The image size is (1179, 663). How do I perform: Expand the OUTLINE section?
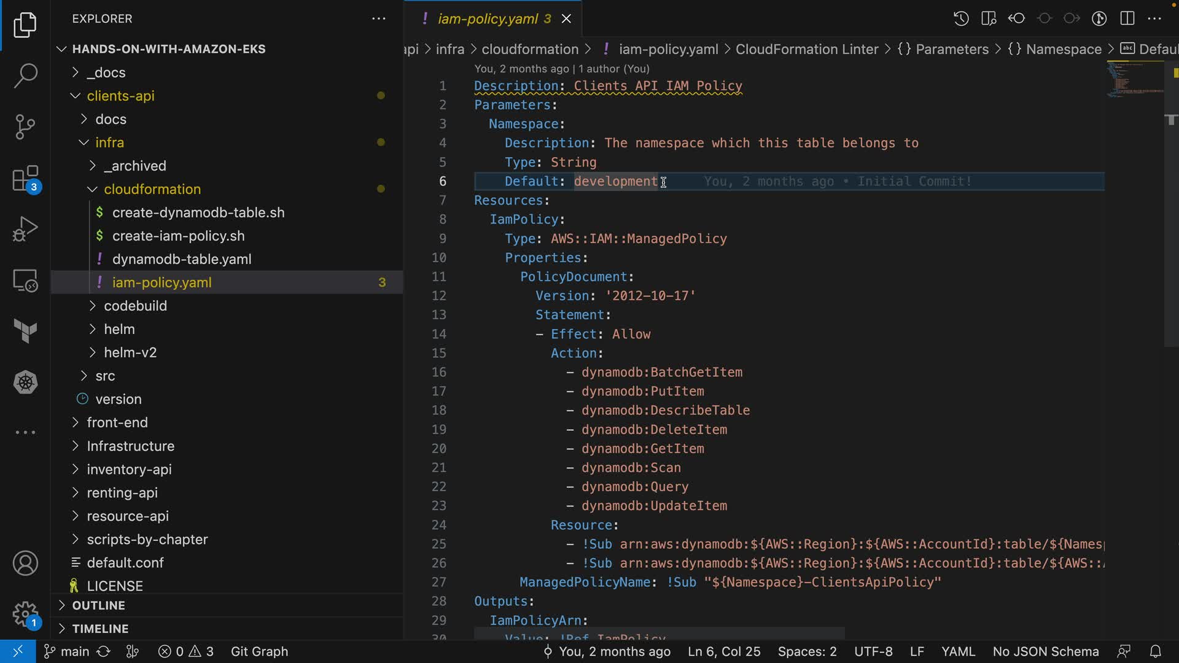(x=98, y=605)
